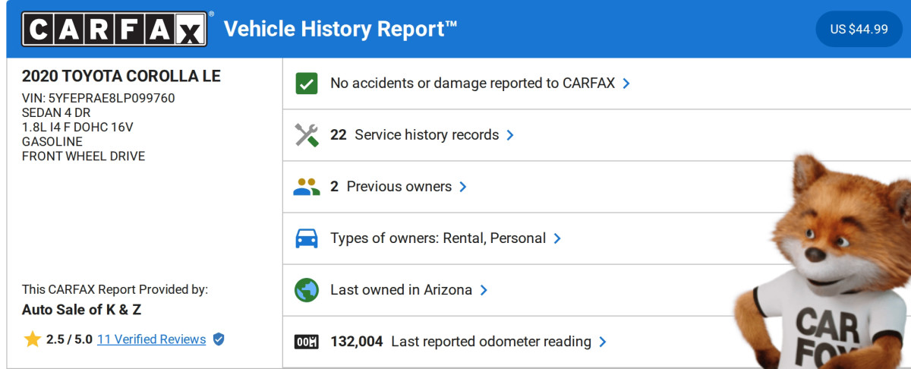This screenshot has height=369, width=911.
Task: Click the yellow star rating icon
Action: pos(32,339)
